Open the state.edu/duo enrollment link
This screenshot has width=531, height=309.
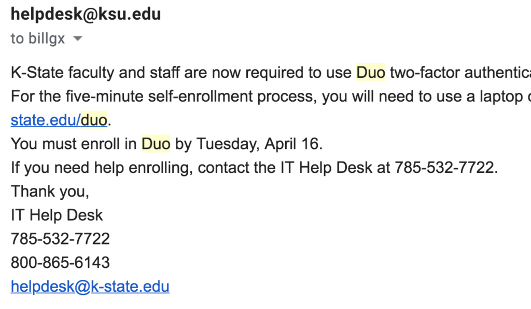coord(59,120)
